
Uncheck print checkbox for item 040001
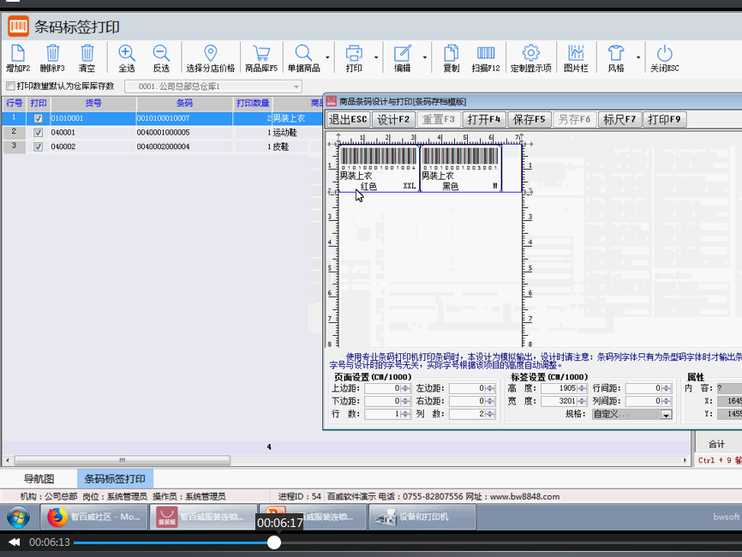tap(38, 133)
